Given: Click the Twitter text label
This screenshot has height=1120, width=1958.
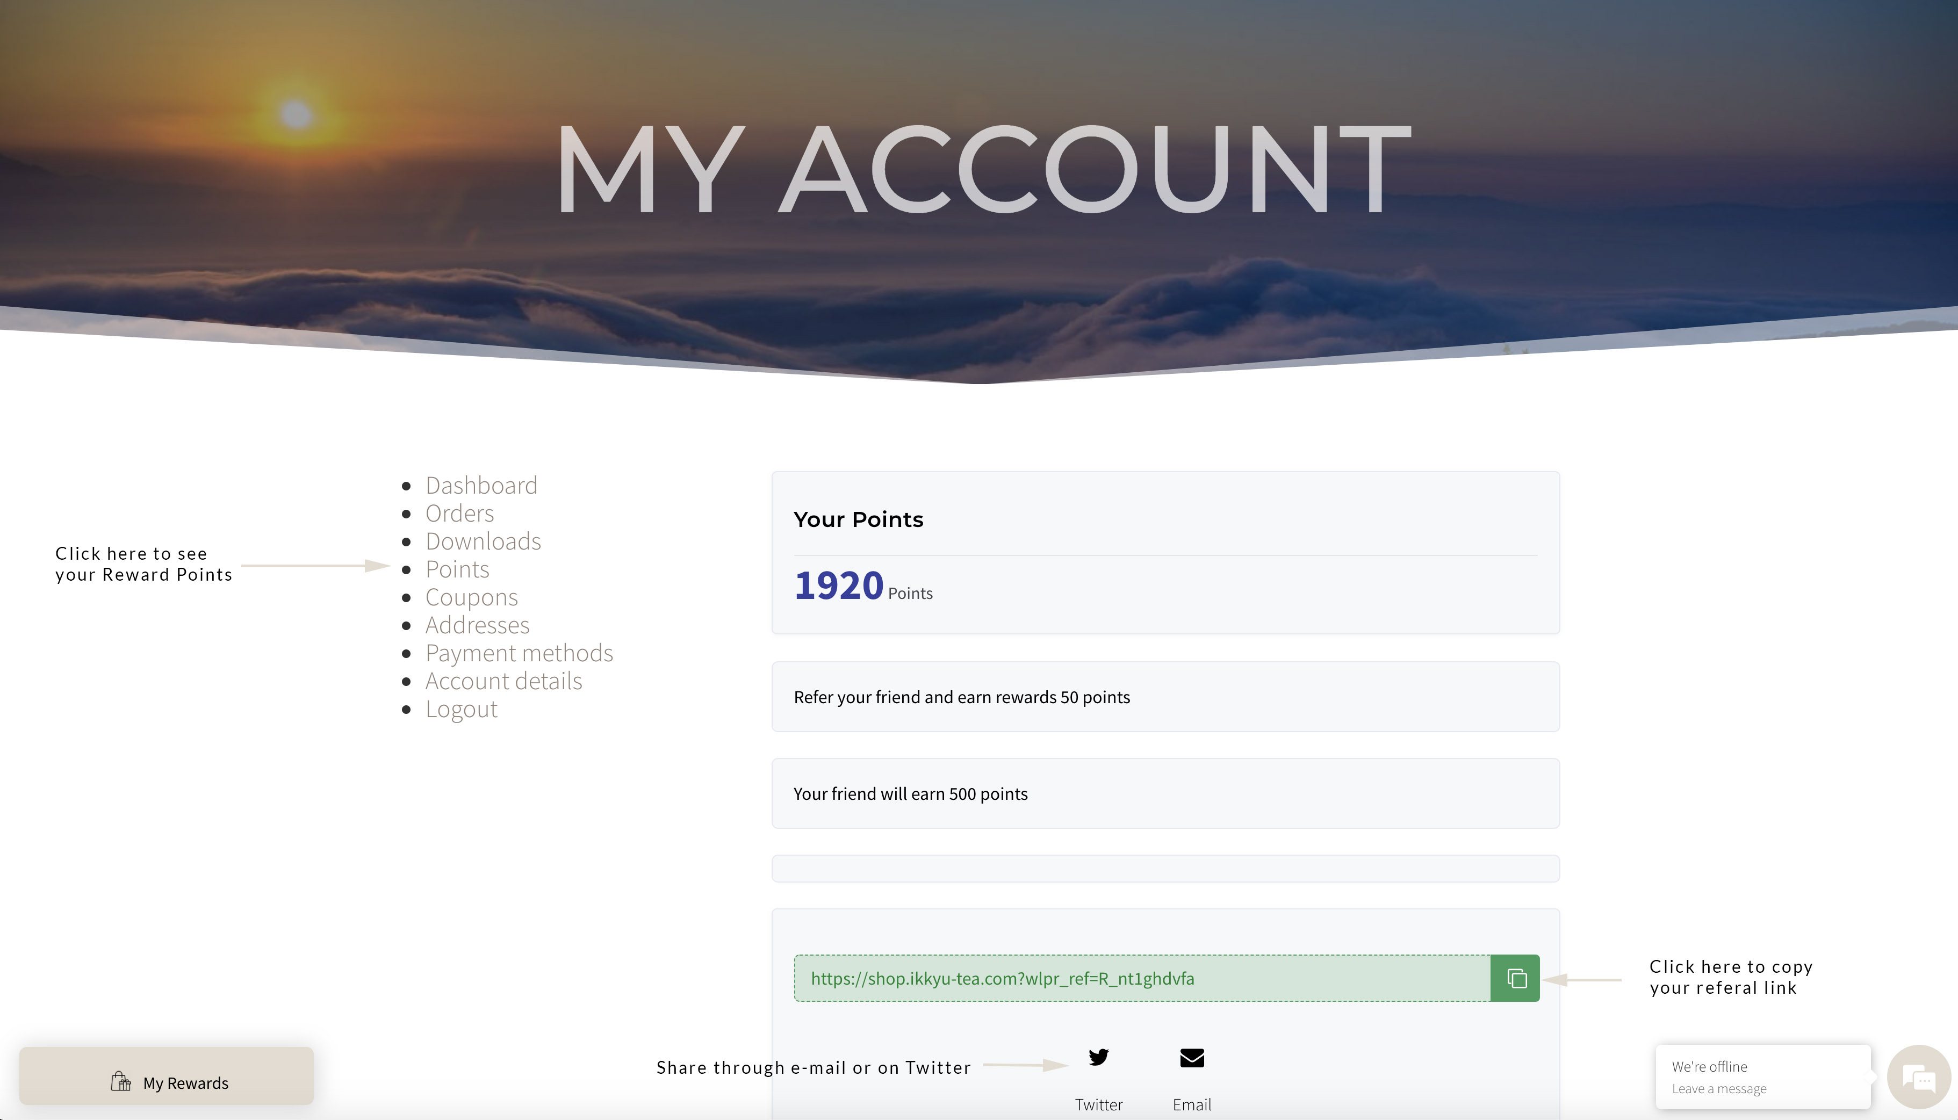Looking at the screenshot, I should point(1099,1104).
